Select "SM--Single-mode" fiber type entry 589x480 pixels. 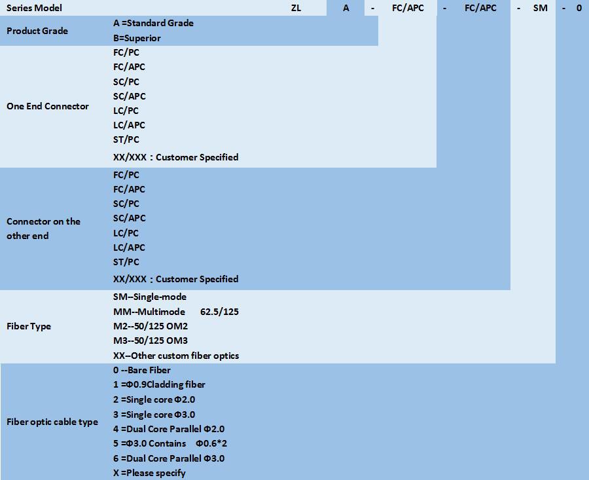(x=150, y=297)
